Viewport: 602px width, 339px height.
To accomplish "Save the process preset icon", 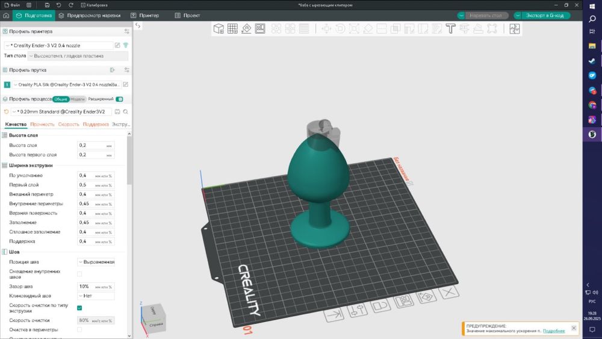I will pos(117,112).
